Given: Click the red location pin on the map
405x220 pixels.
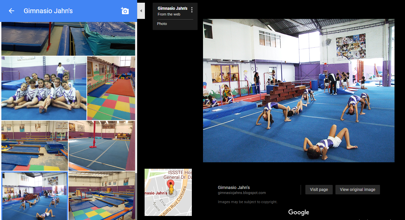Looking at the screenshot, I should (x=171, y=184).
